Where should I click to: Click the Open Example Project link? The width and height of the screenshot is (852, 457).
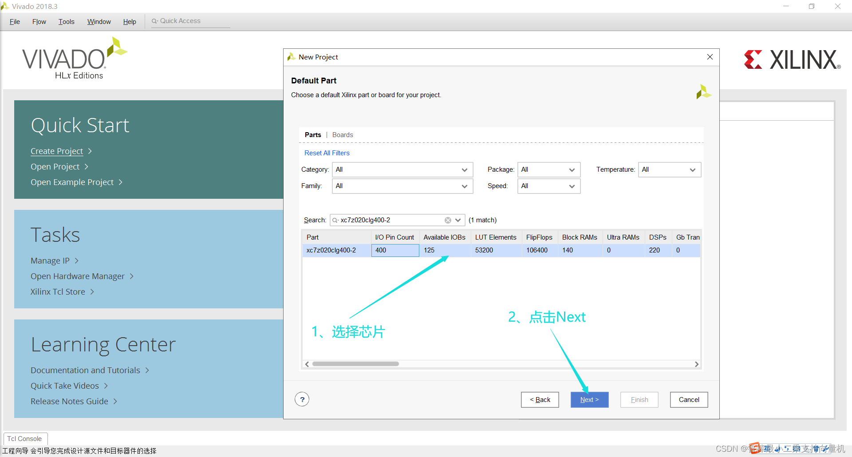(72, 182)
